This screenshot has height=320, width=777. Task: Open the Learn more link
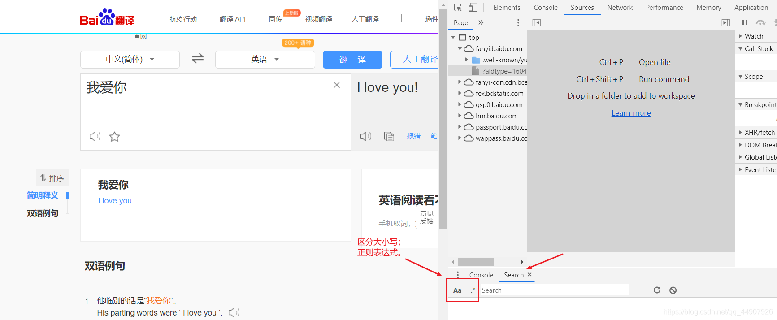(631, 113)
